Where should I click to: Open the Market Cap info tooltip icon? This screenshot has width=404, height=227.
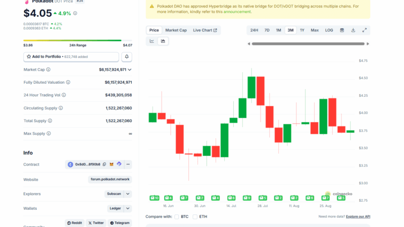(48, 70)
